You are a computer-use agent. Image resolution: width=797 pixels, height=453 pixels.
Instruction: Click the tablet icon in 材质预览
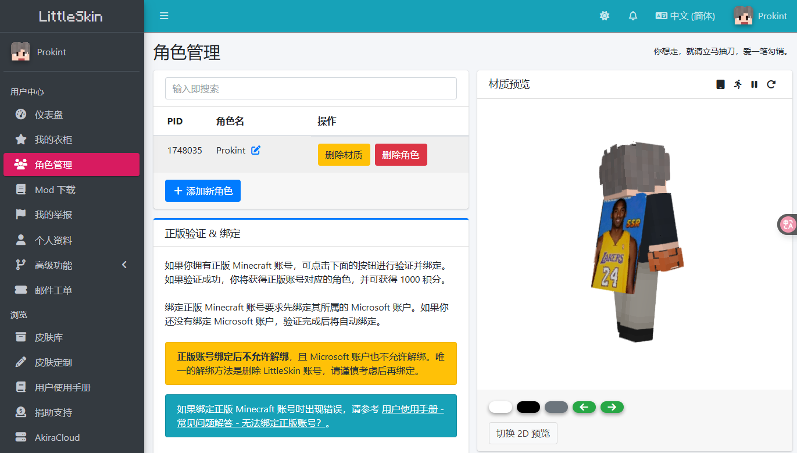point(720,84)
